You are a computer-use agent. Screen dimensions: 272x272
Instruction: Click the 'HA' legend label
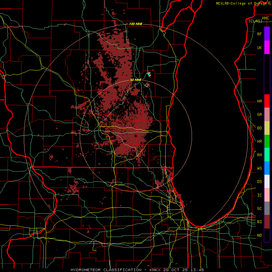point(259,101)
